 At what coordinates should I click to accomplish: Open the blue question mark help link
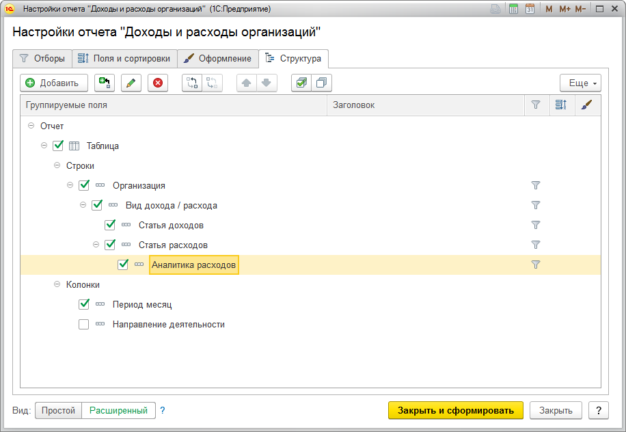pyautogui.click(x=163, y=410)
